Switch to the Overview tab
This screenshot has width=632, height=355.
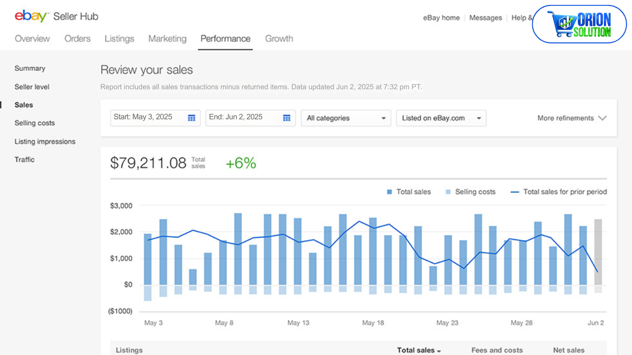pos(33,38)
